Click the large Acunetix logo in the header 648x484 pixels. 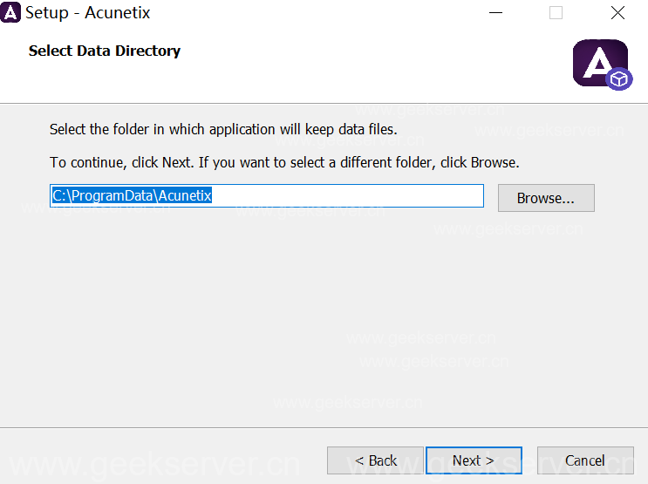(x=598, y=62)
